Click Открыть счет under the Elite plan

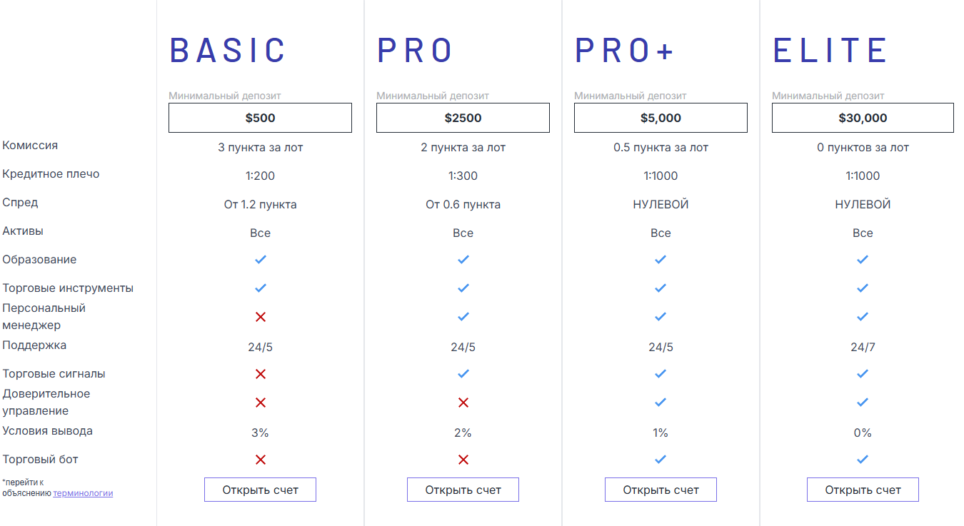click(863, 490)
